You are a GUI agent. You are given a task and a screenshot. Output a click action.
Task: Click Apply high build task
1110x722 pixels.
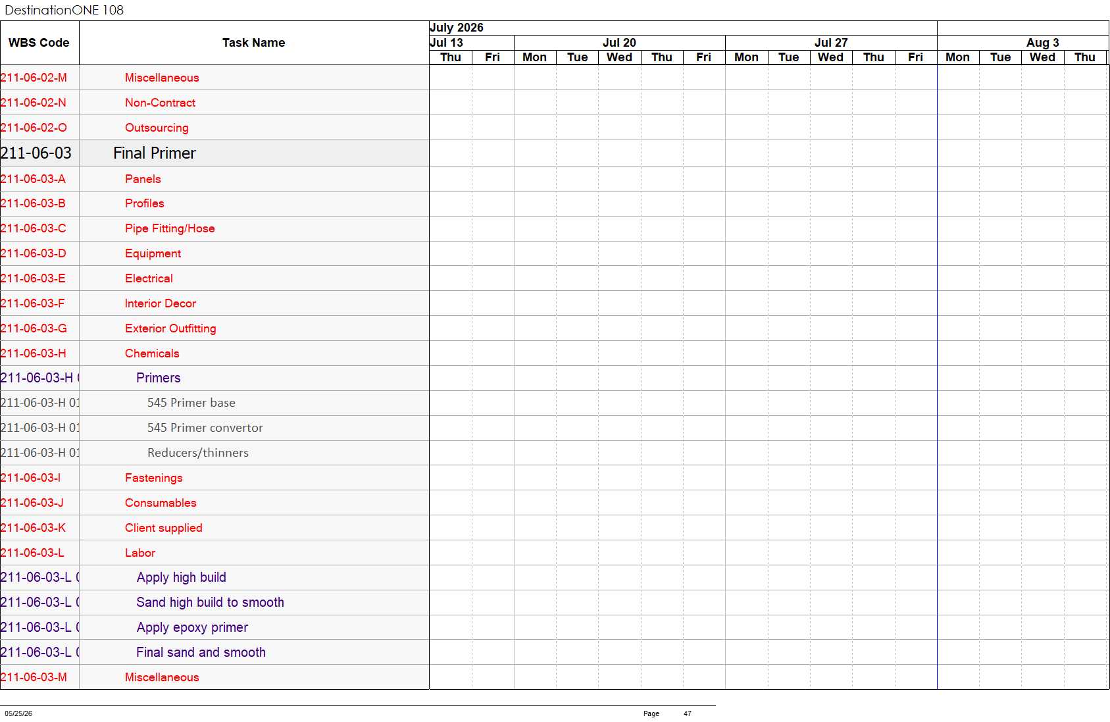click(x=181, y=577)
